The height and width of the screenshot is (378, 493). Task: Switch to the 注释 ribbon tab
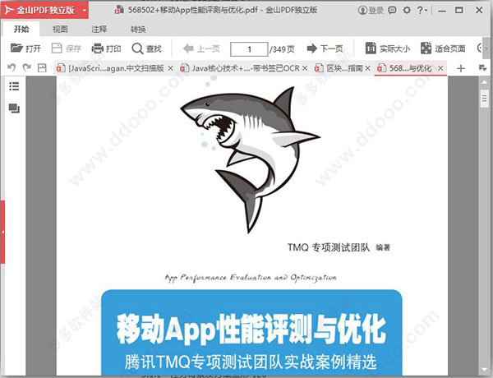99,30
